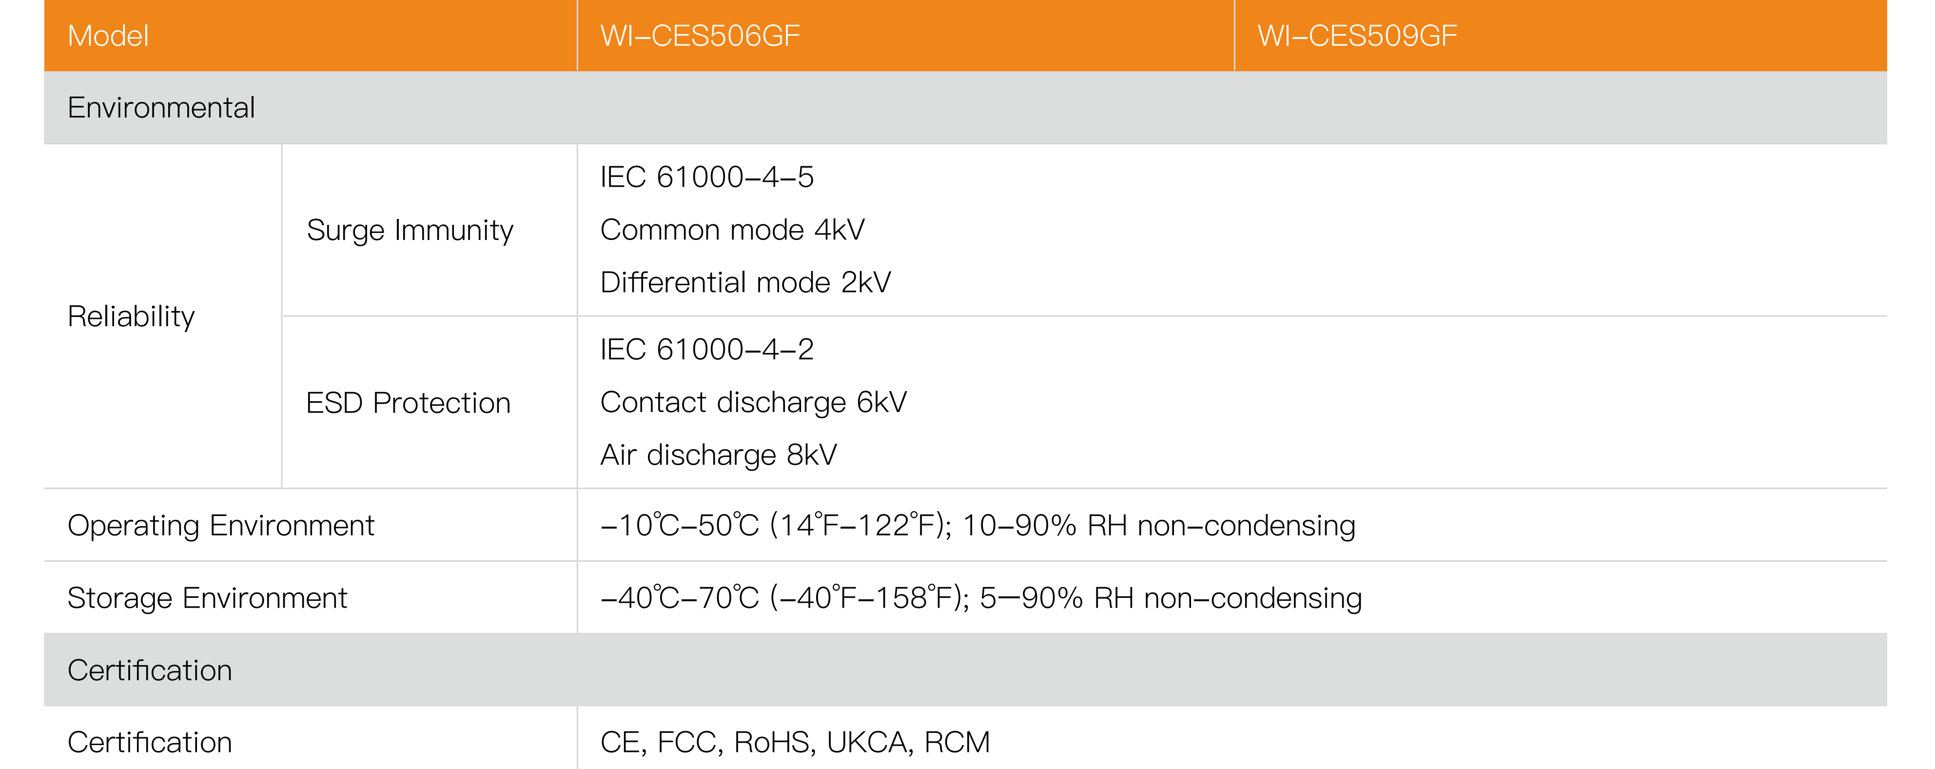Click the gray Certification section heading
1935x769 pixels.
click(150, 670)
